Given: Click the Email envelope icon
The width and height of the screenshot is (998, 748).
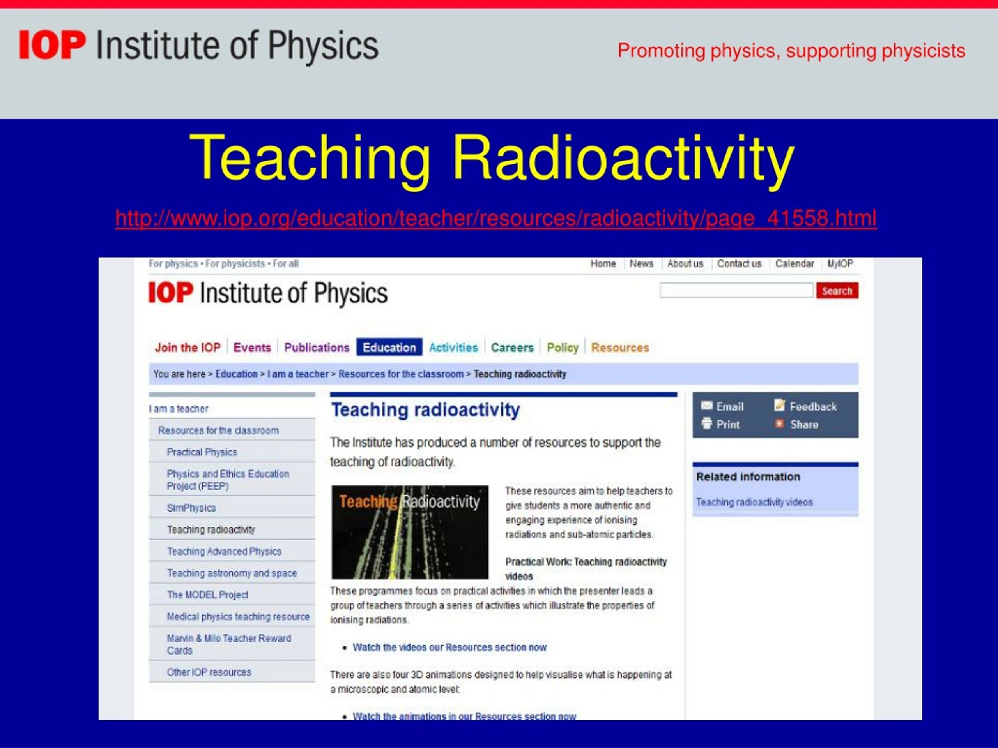Looking at the screenshot, I should pyautogui.click(x=706, y=405).
